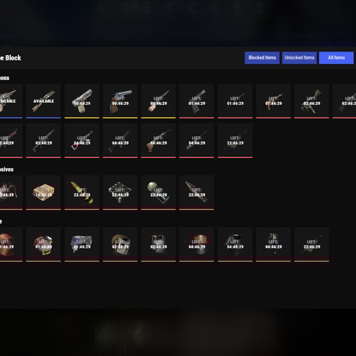The width and height of the screenshot is (356, 356).
Task: Show only Blocked Items
Action: pyautogui.click(x=262, y=58)
